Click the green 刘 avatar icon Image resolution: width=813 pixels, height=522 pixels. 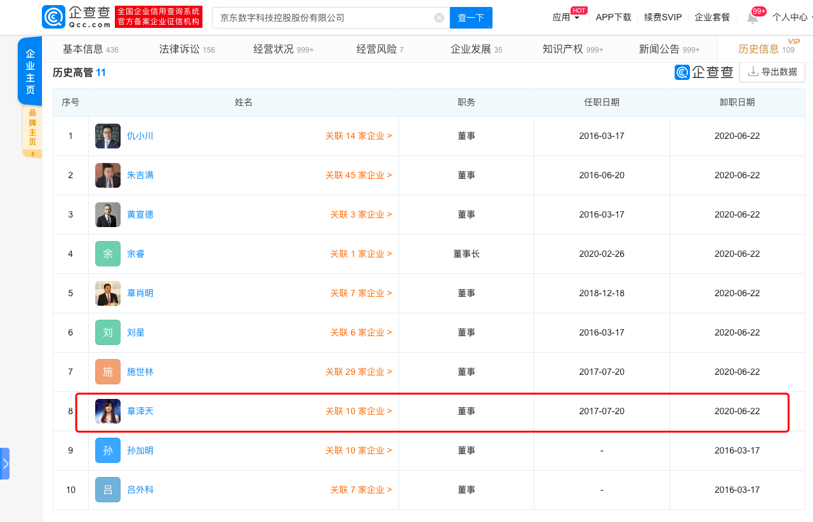(108, 332)
